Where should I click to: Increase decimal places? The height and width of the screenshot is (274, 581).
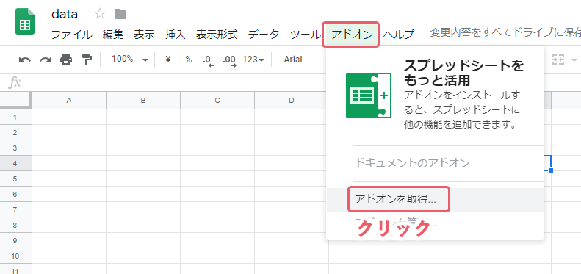click(x=229, y=60)
